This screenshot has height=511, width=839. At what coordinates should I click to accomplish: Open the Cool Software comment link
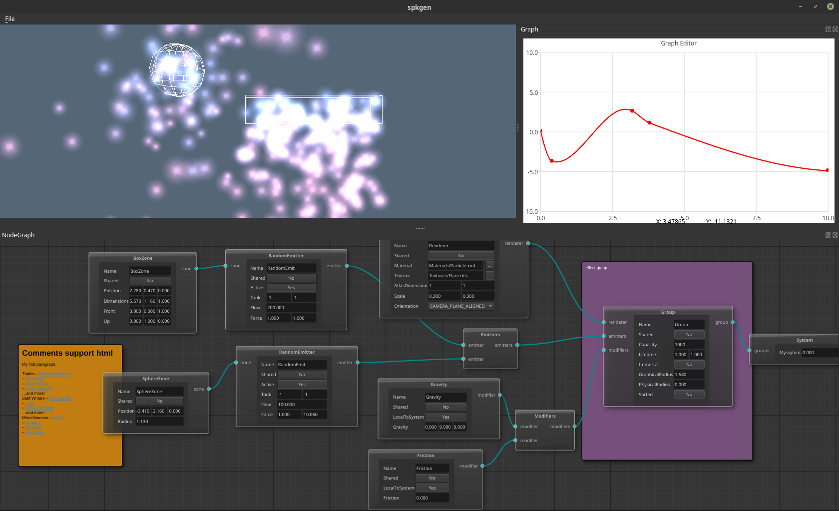38,389
